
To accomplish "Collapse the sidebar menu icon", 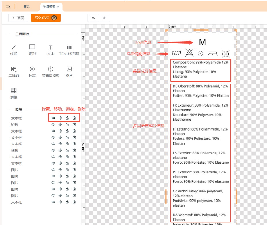I will (x=8, y=7).
